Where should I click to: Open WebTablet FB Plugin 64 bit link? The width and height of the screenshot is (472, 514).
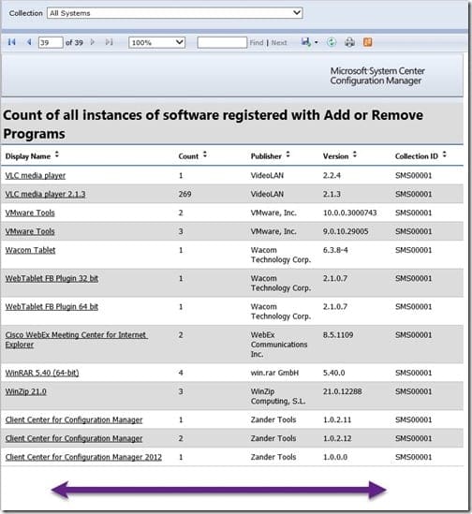pos(52,307)
